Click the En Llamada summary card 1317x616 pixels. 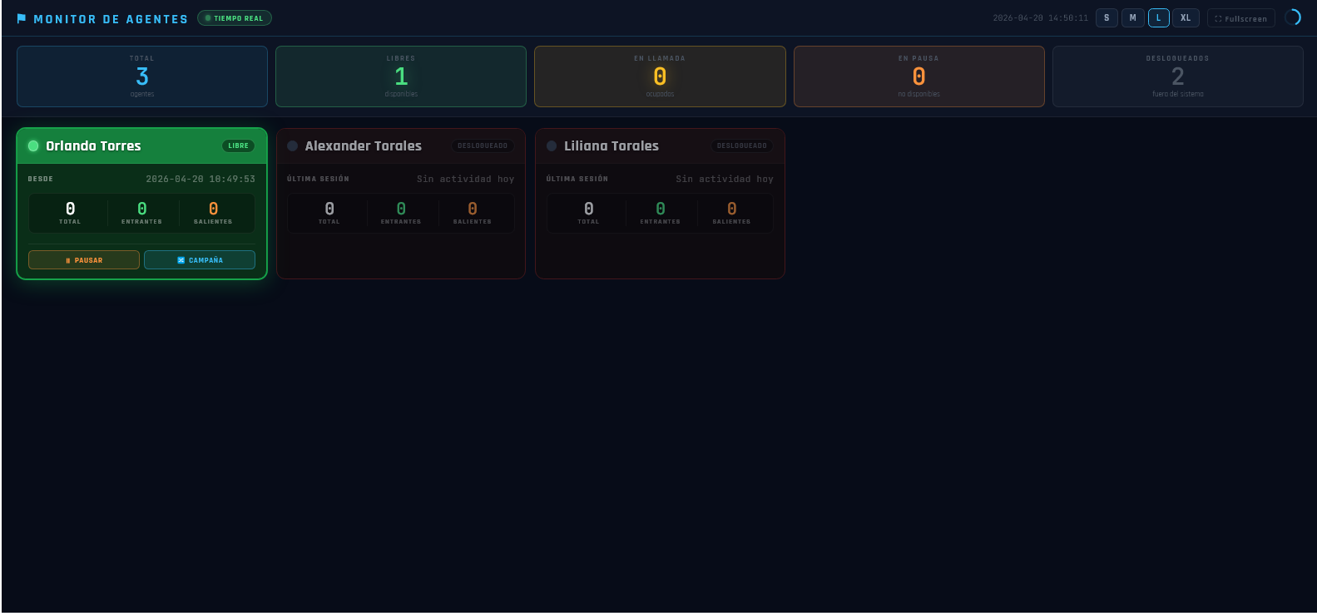[x=660, y=76]
